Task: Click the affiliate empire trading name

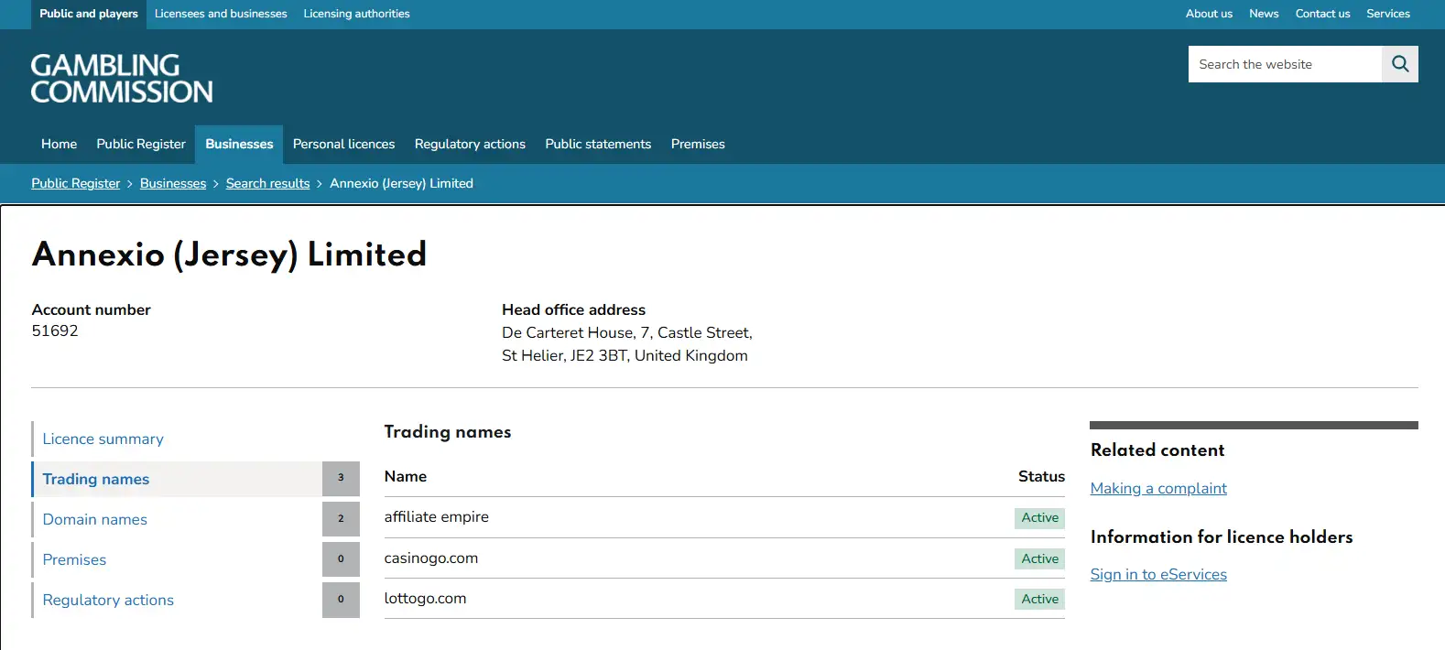Action: coord(437,517)
